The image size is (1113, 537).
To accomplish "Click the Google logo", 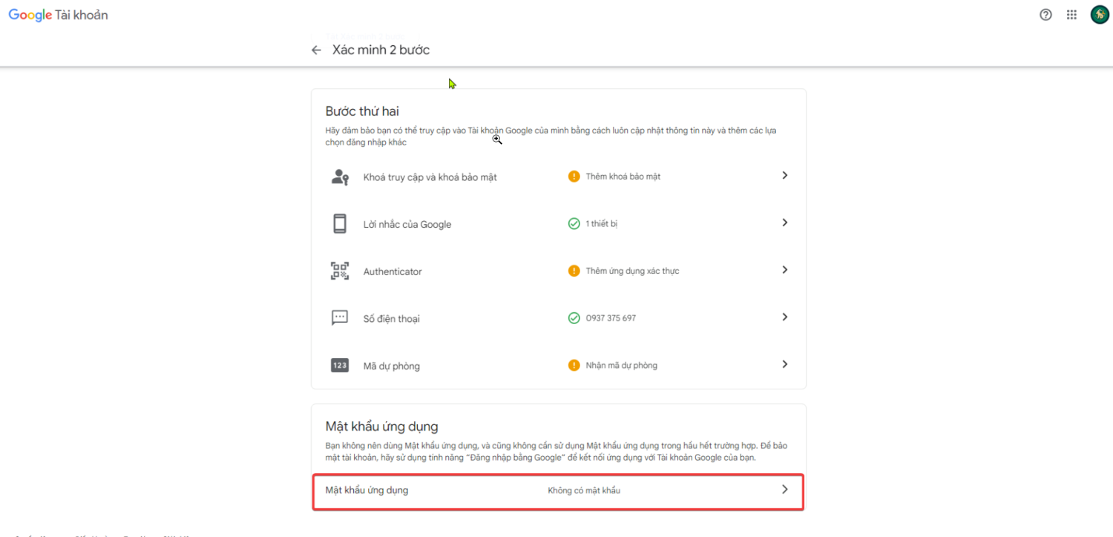I will click(30, 15).
